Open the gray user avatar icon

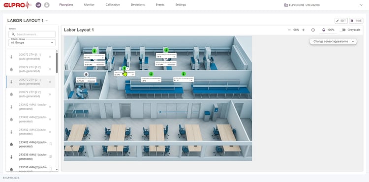[47, 5]
